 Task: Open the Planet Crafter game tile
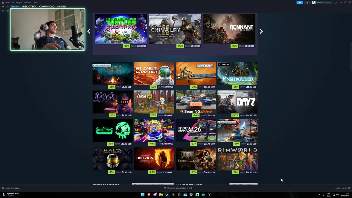(x=154, y=73)
